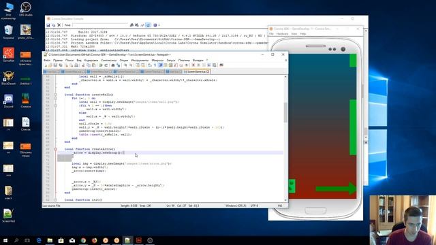The width and height of the screenshot is (436, 245).
Task: Clear the Corona console with the X icon
Action: 59,25
